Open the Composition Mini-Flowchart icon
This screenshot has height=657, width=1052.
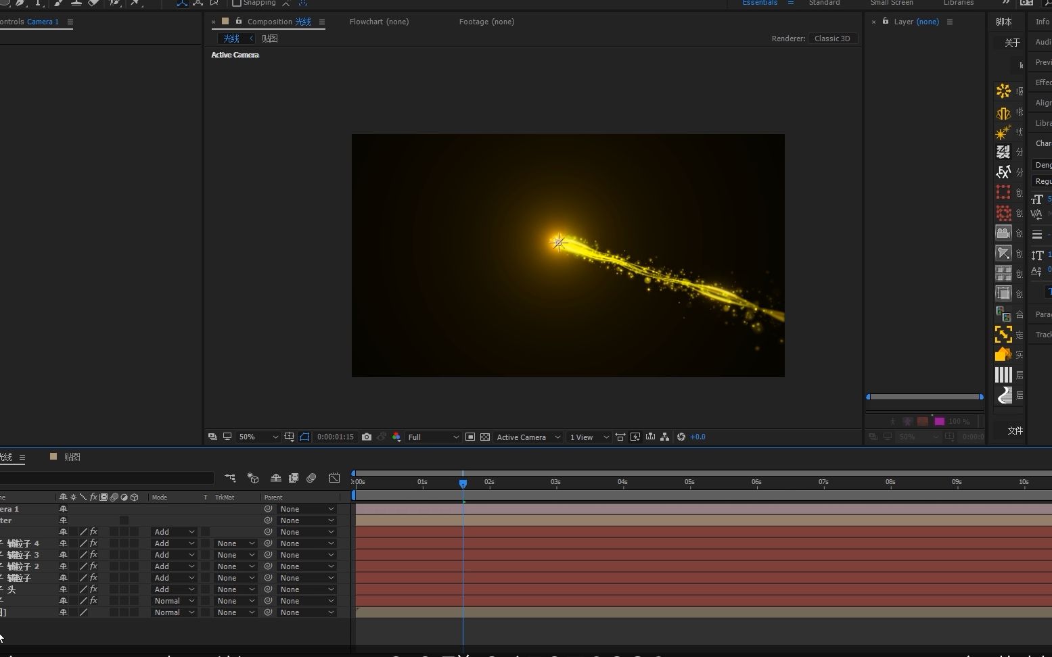point(230,478)
